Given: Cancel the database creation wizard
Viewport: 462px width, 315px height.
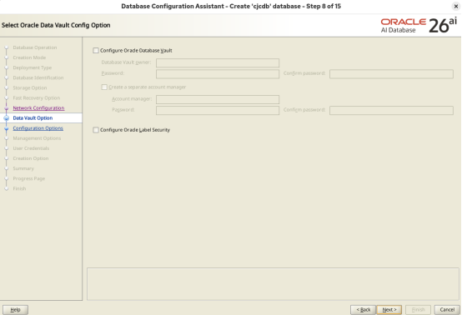Looking at the screenshot, I should [447, 310].
